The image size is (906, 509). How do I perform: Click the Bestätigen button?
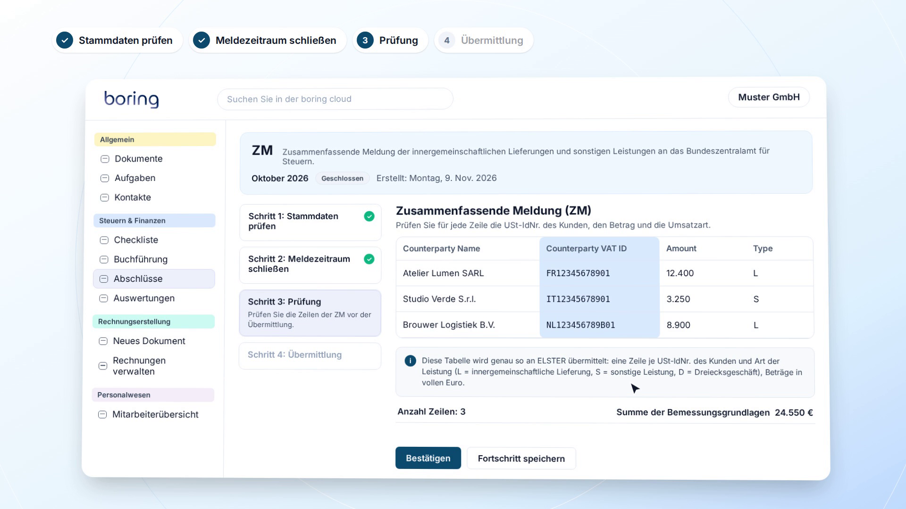pyautogui.click(x=428, y=458)
